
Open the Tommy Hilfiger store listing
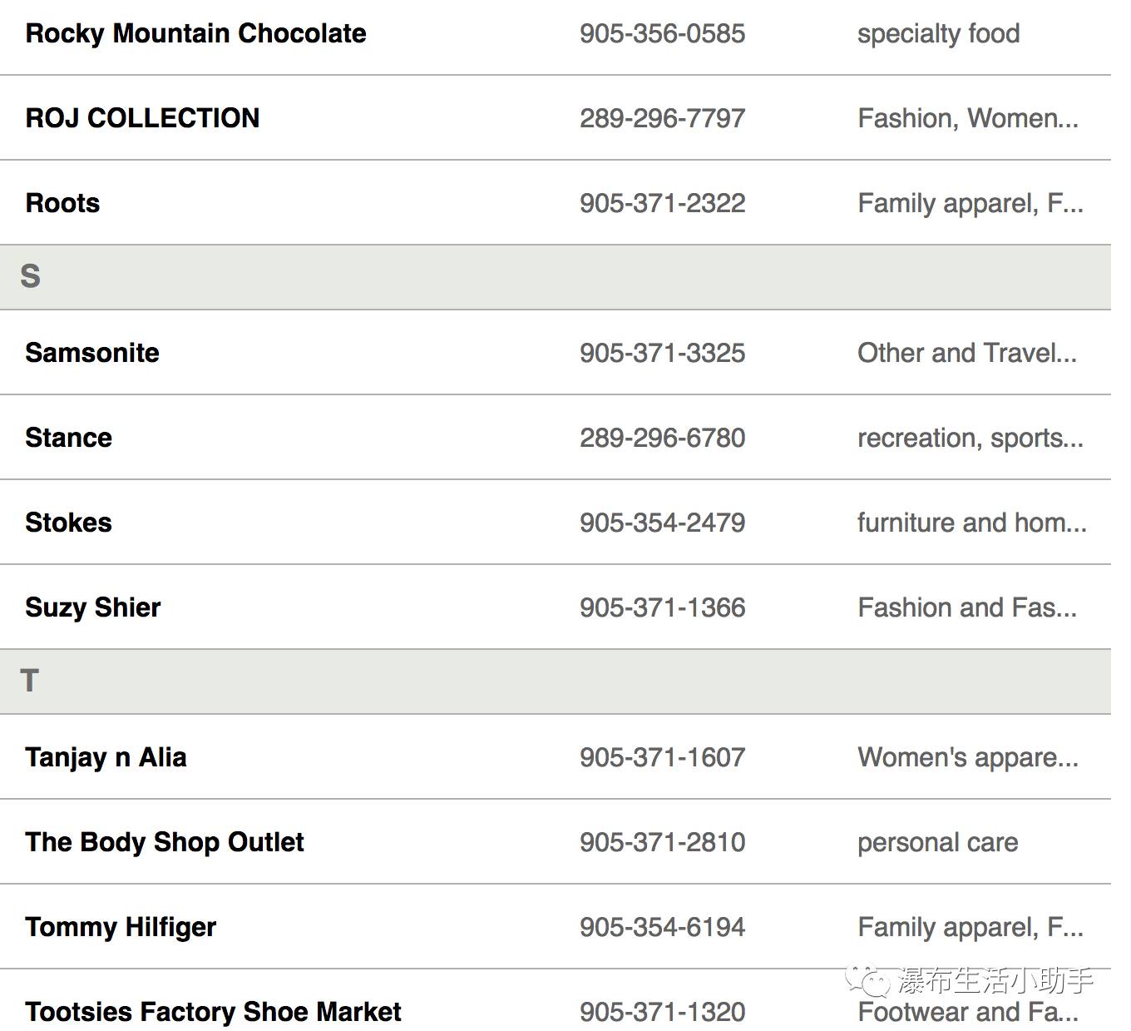tap(121, 927)
